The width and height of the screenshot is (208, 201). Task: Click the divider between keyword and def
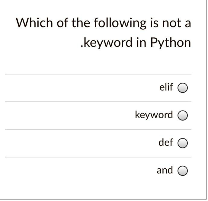tap(98, 129)
